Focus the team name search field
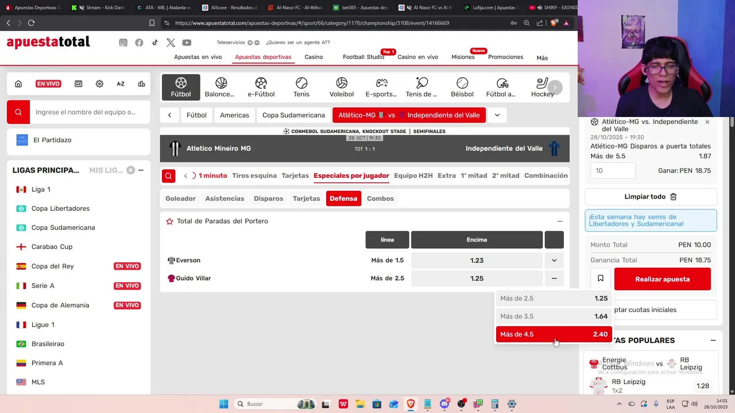This screenshot has height=413, width=735. coord(90,112)
